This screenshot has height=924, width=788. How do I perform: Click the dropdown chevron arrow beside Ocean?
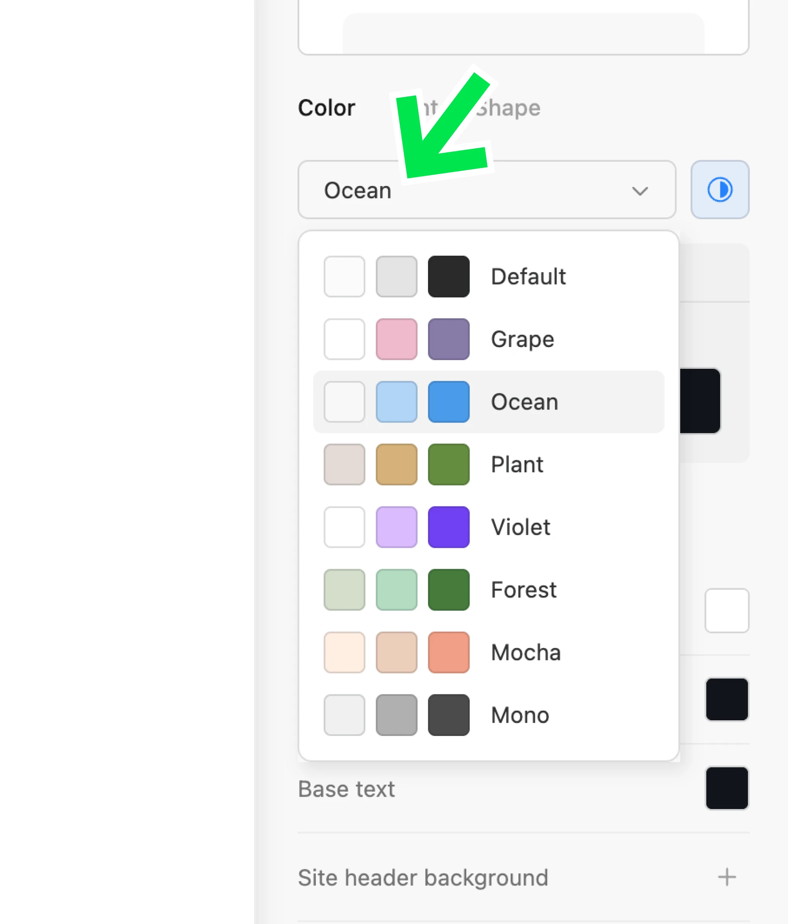[x=639, y=191]
